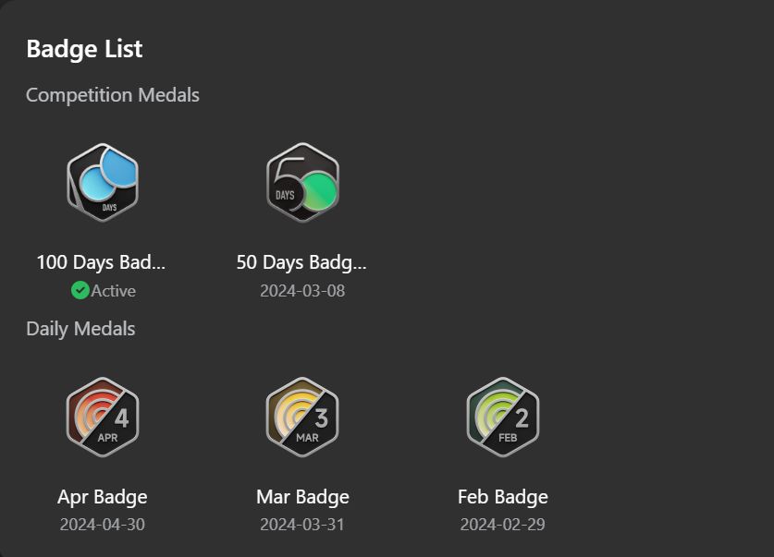774x557 pixels.
Task: Click the Competition Medals section heading
Action: (113, 95)
